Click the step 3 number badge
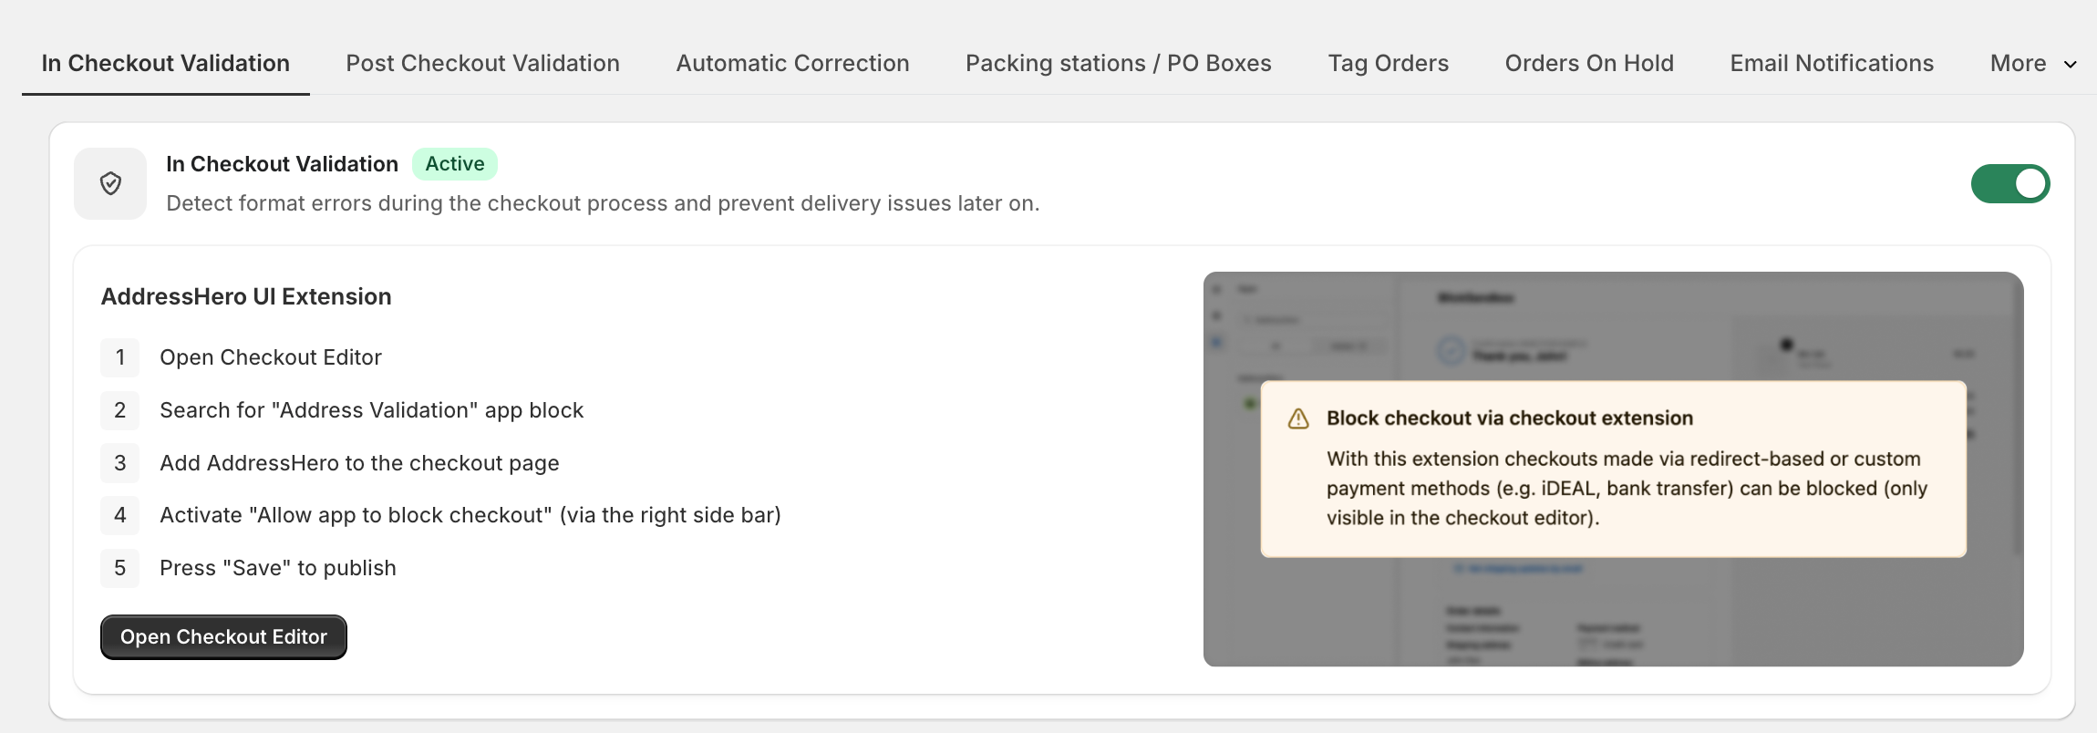This screenshot has height=733, width=2097. pyautogui.click(x=120, y=463)
